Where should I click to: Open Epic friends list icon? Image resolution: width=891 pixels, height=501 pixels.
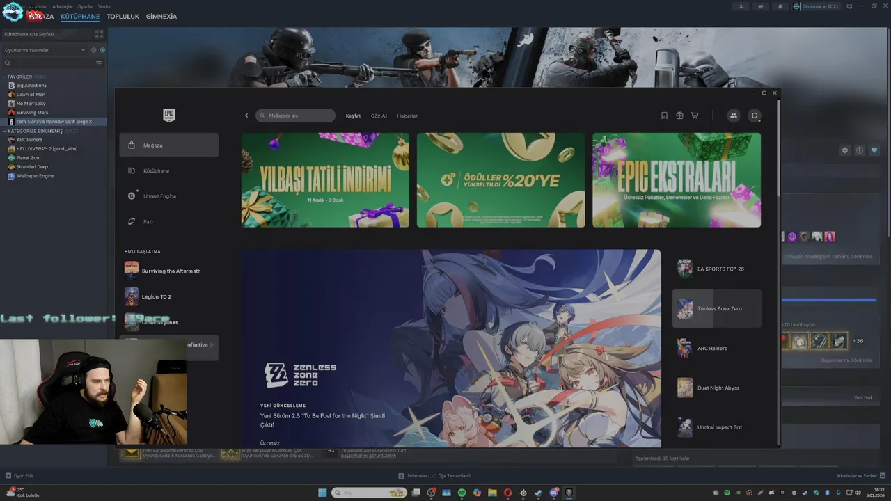pyautogui.click(x=733, y=116)
